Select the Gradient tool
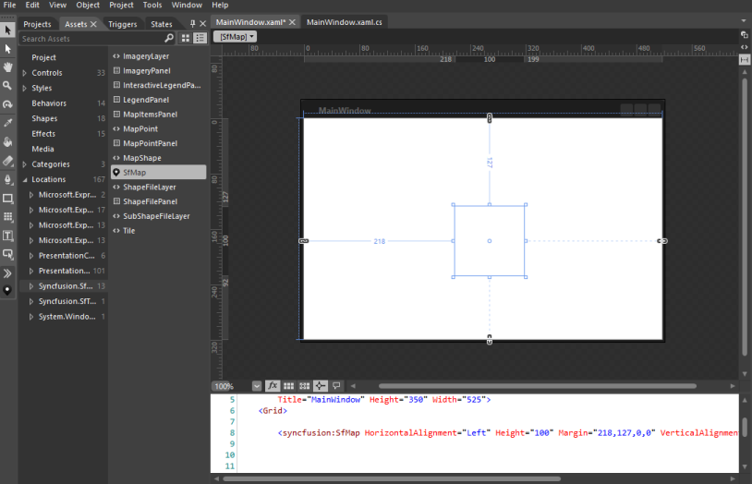Viewport: 752px width, 484px height. tap(7, 161)
